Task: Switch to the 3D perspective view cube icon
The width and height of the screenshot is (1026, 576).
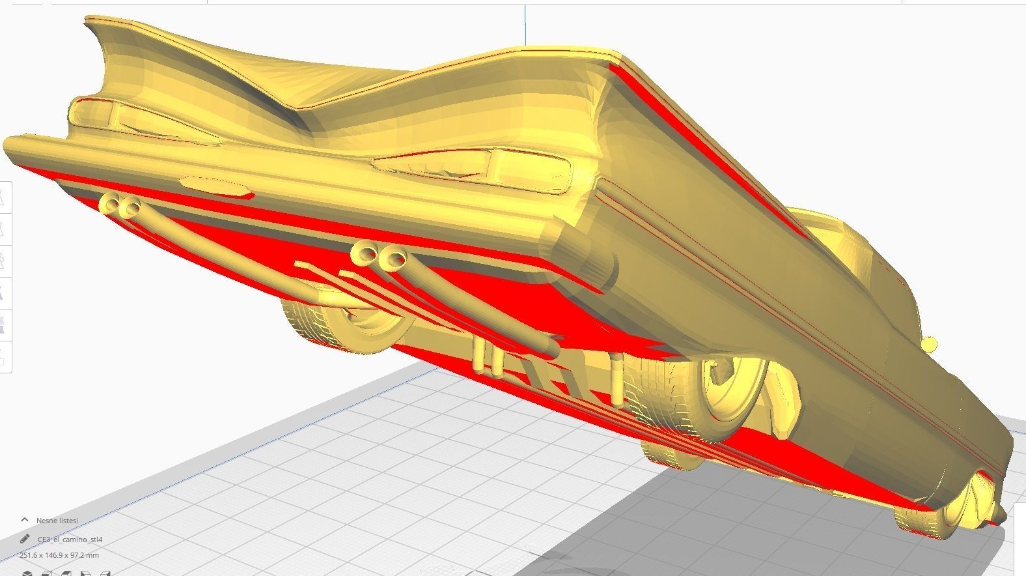Action: pyautogui.click(x=27, y=573)
